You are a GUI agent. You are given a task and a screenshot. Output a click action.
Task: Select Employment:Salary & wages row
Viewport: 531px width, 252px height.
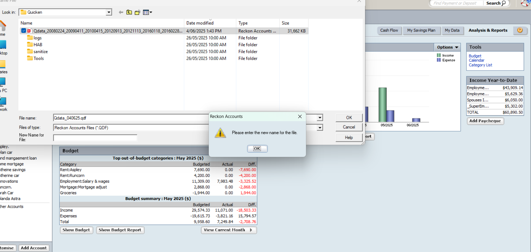pos(158,181)
